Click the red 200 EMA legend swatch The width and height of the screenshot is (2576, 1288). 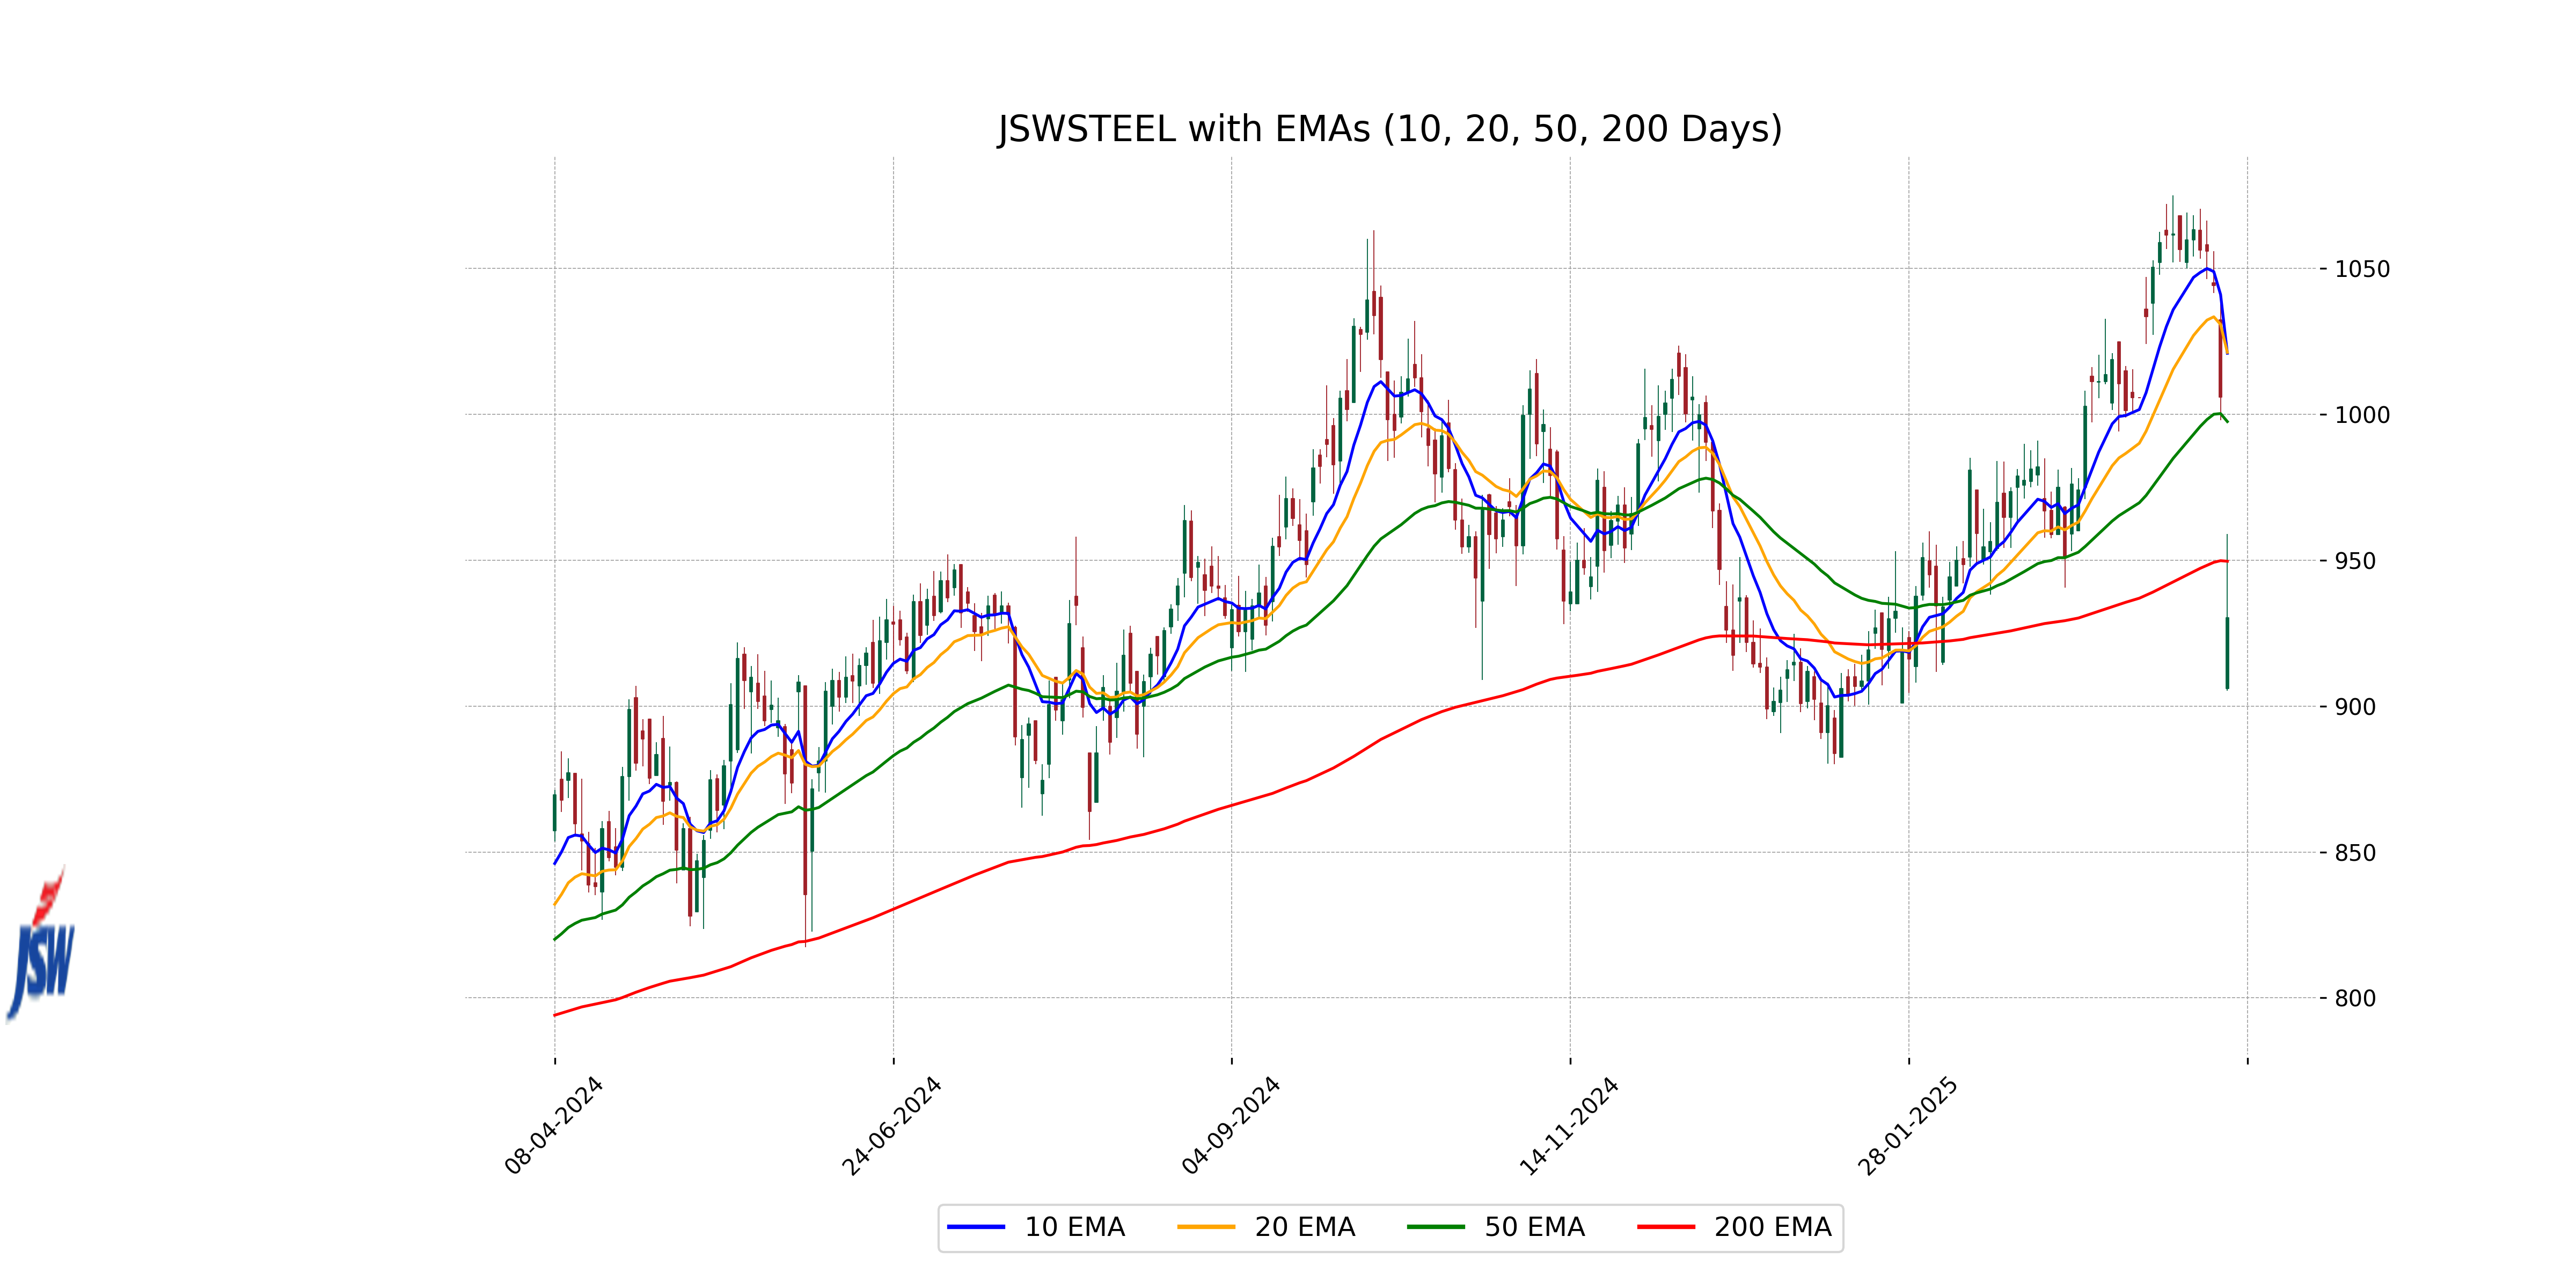click(1665, 1227)
